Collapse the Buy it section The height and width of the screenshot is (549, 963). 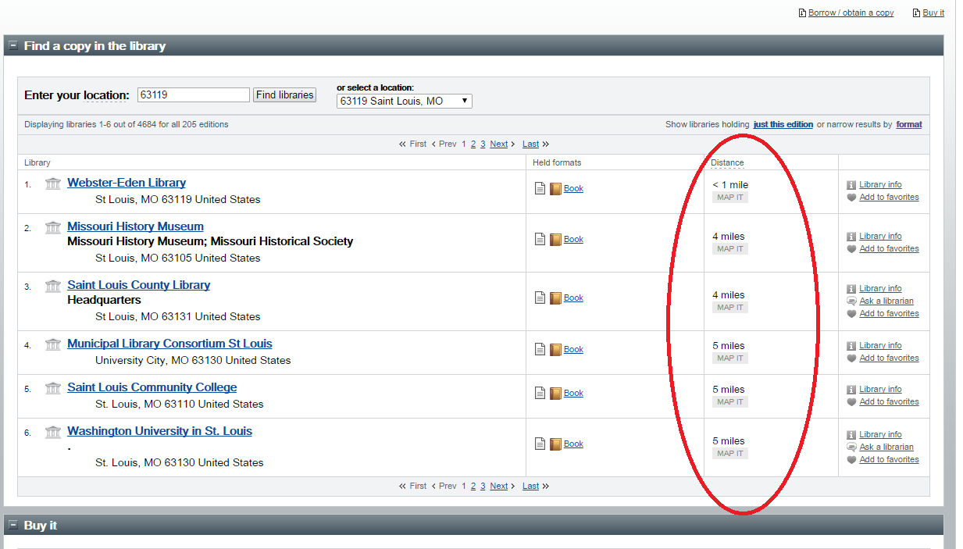(13, 525)
